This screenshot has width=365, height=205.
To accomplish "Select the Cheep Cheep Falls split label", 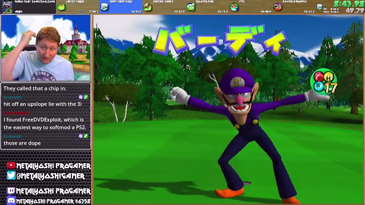I will tap(121, 2).
